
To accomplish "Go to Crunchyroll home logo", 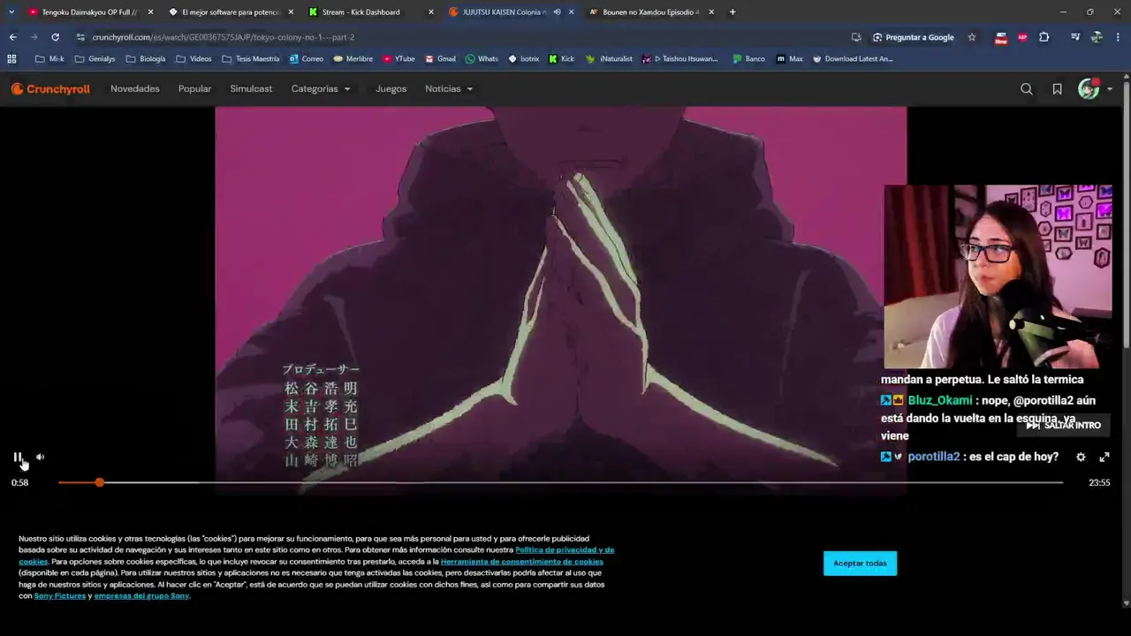I will tap(50, 88).
